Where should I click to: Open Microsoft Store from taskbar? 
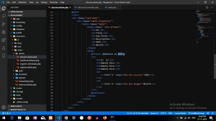(x=27, y=118)
